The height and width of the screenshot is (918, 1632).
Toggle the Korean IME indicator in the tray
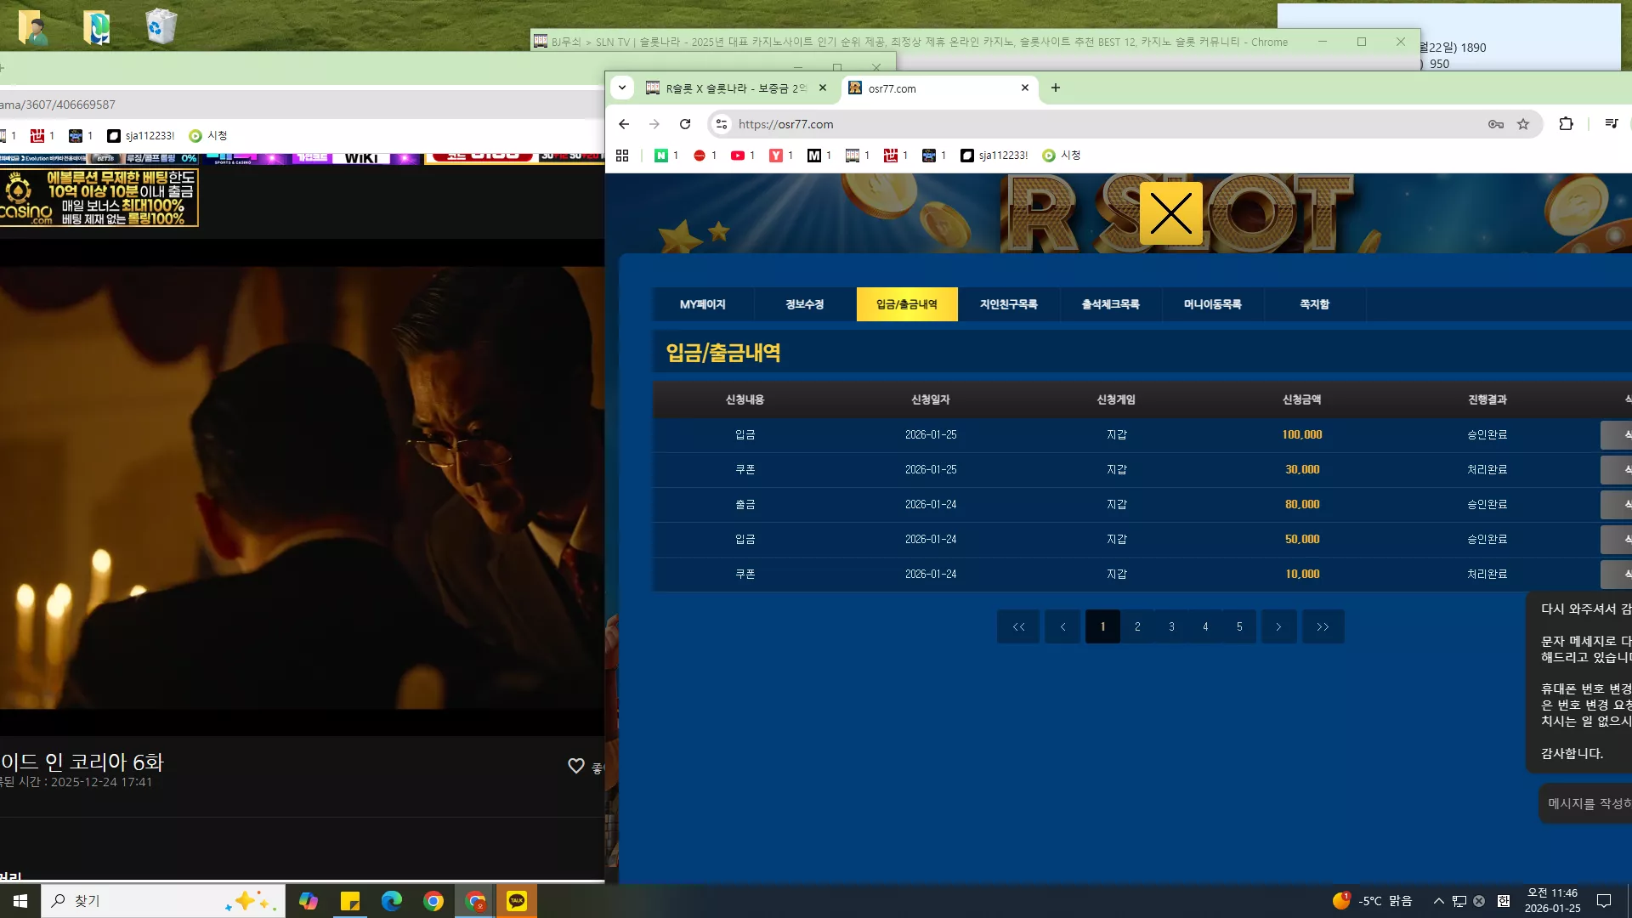1503,901
